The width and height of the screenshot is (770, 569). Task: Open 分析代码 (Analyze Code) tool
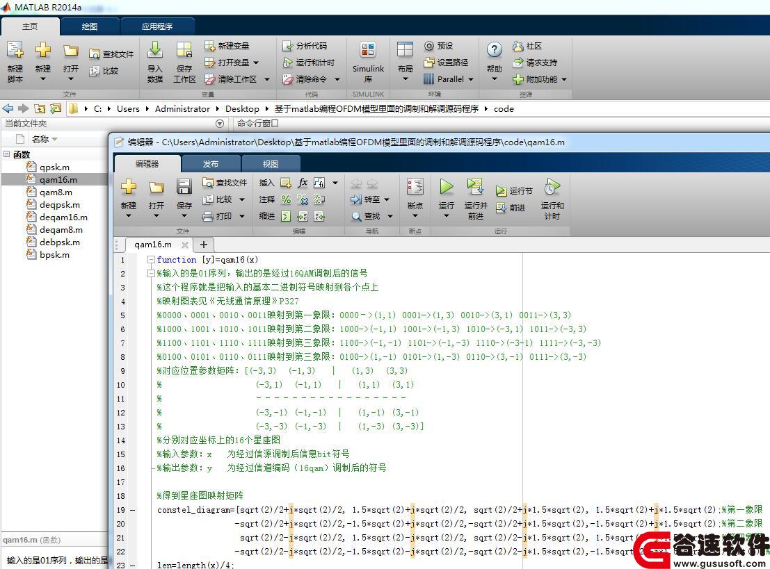pyautogui.click(x=305, y=46)
